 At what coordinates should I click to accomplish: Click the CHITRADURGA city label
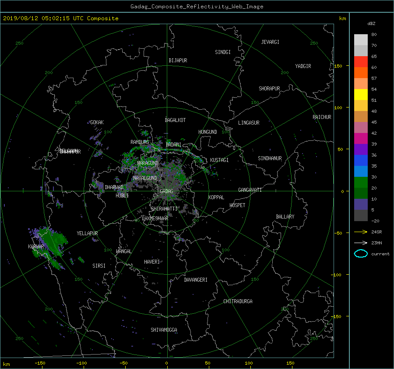pos(238,301)
